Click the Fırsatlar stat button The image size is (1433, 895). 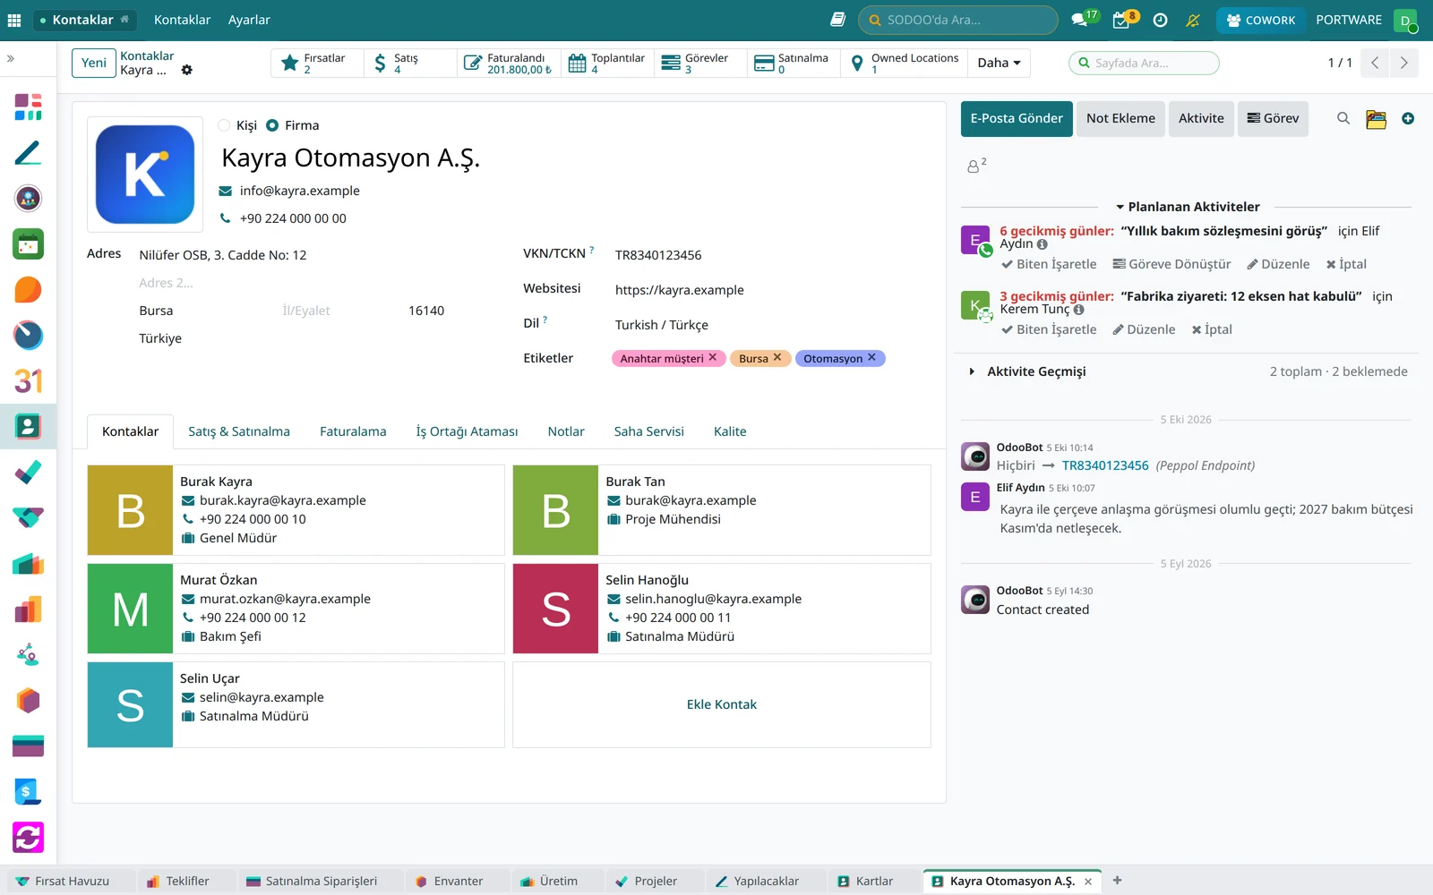(x=317, y=63)
